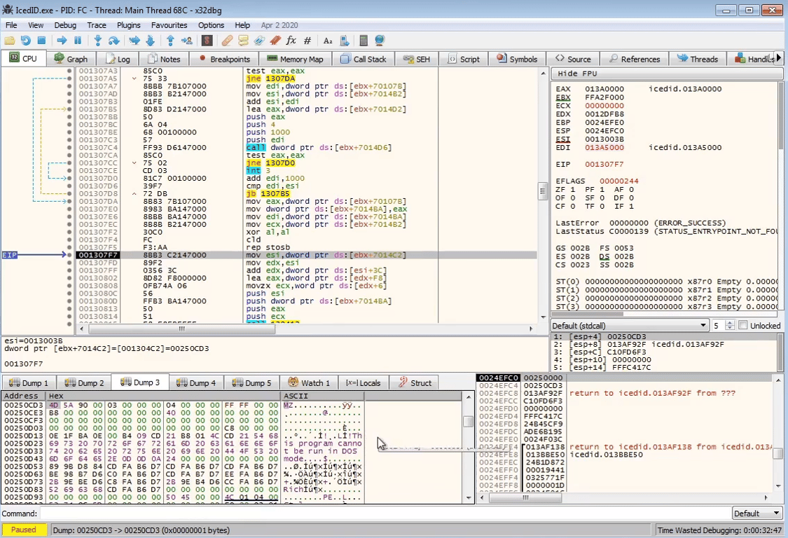Open the Default dropdown beside Command bar
Image resolution: width=788 pixels, height=538 pixels.
click(x=756, y=513)
